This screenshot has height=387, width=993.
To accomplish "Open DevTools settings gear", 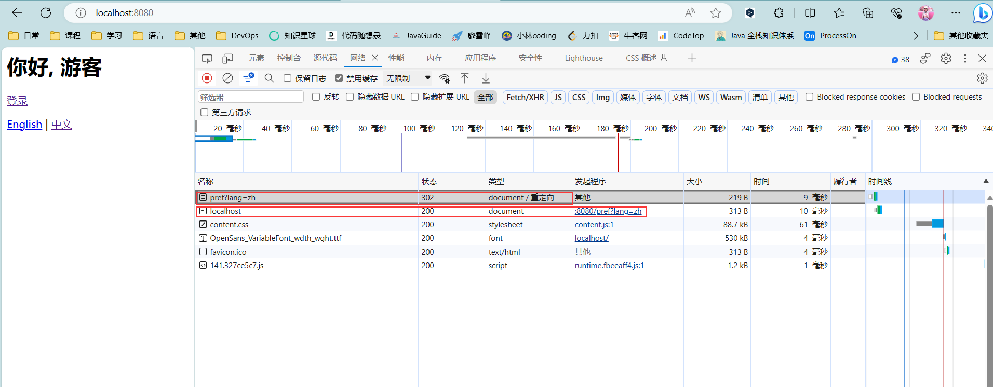I will [x=946, y=58].
